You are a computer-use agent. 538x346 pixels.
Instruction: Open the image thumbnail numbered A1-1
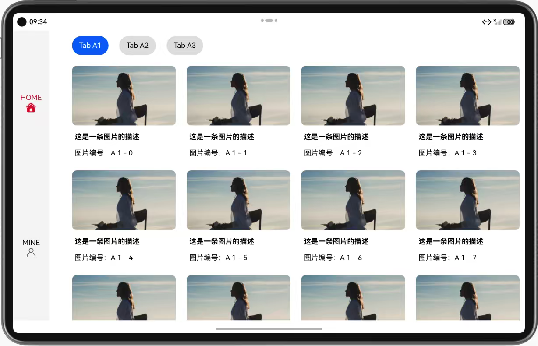pos(239,96)
